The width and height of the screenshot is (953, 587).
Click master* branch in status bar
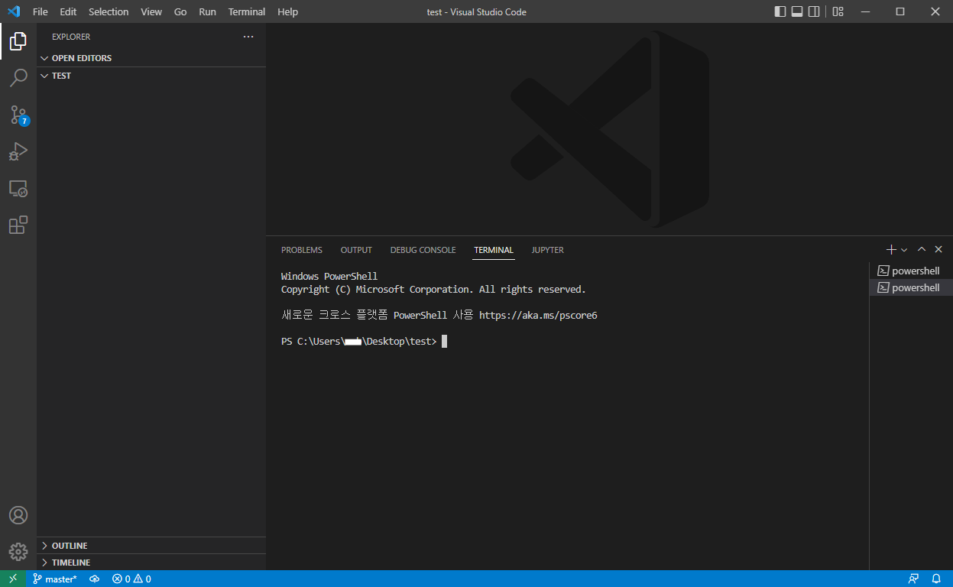[x=54, y=579]
